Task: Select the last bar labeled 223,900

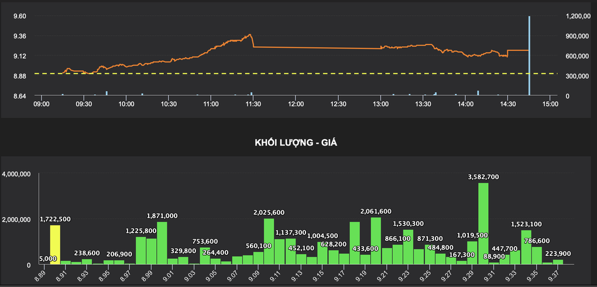Action: click(x=558, y=262)
